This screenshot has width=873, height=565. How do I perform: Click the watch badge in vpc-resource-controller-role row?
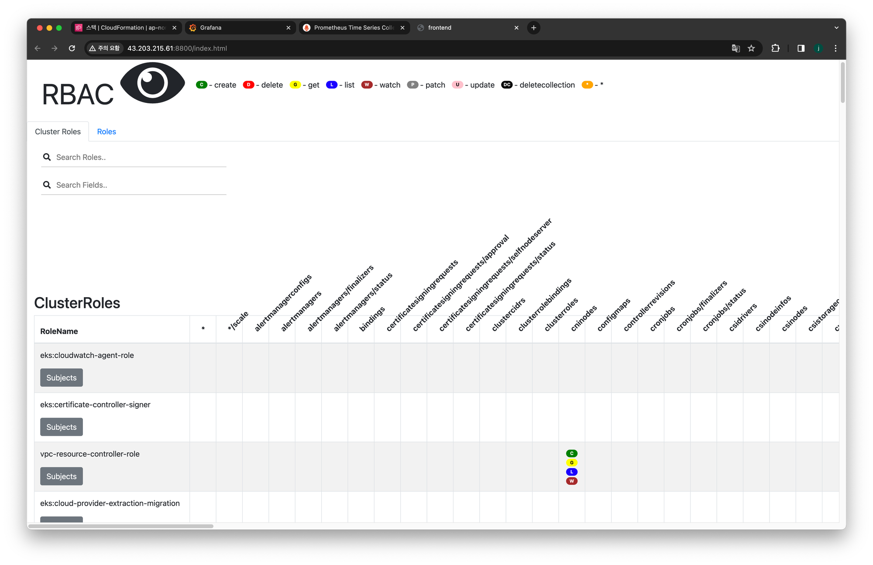tap(572, 481)
